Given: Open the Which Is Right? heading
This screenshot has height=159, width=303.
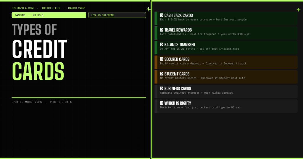Looking at the screenshot, I should (x=178, y=103).
